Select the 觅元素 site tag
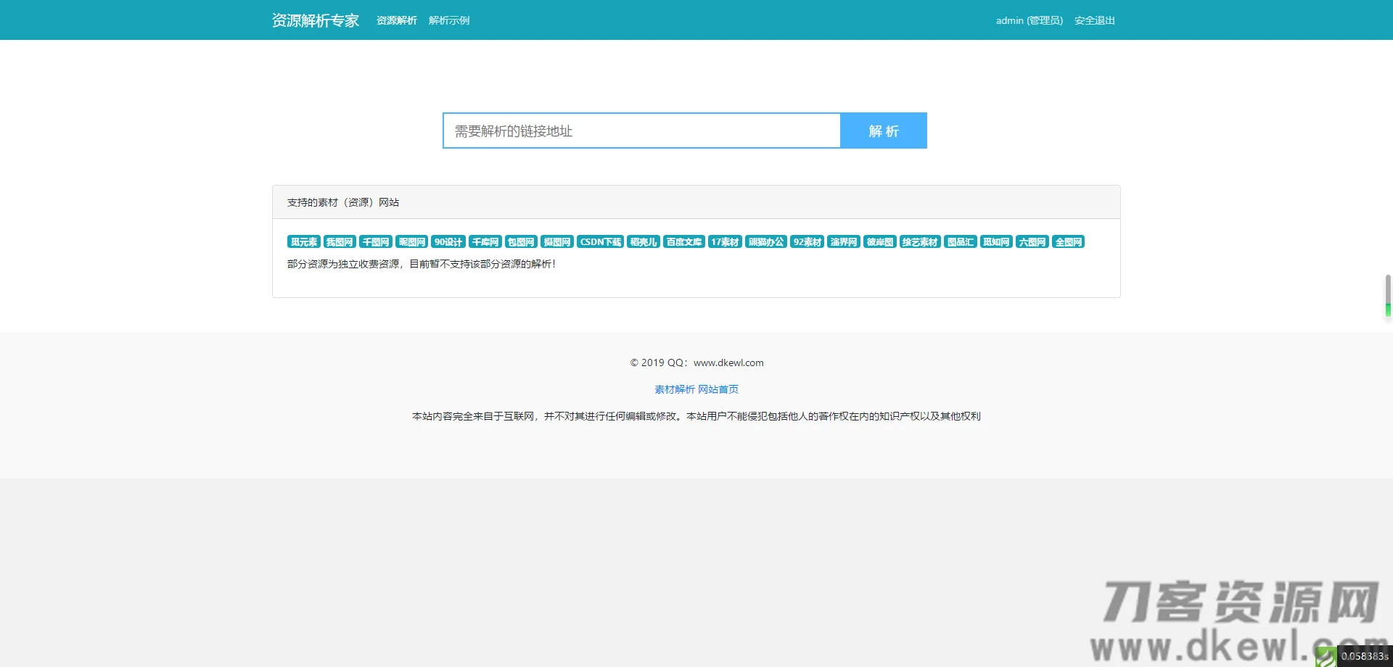The height and width of the screenshot is (667, 1393). point(304,241)
